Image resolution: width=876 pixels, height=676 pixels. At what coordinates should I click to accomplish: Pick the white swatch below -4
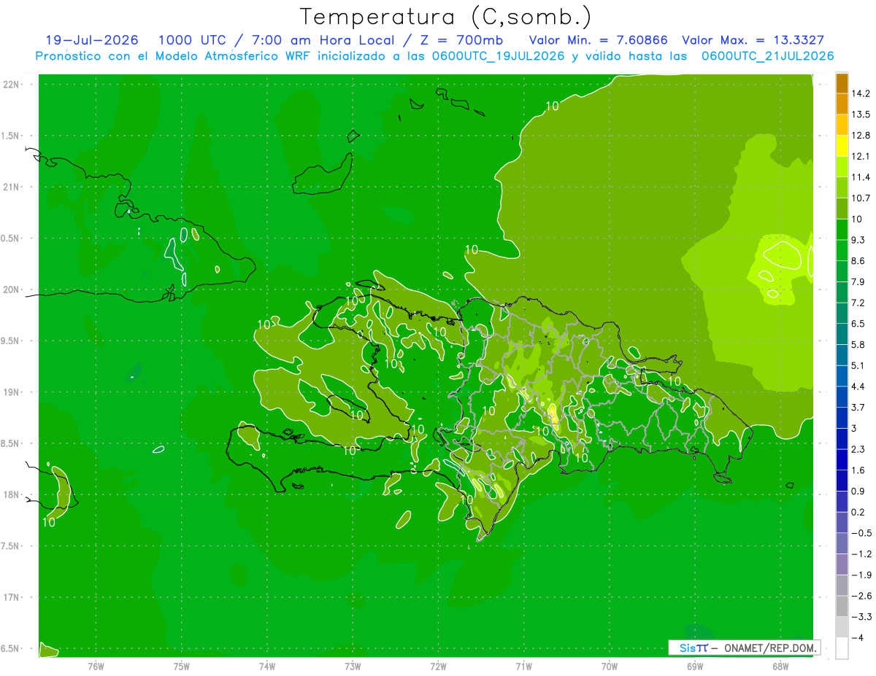(842, 648)
